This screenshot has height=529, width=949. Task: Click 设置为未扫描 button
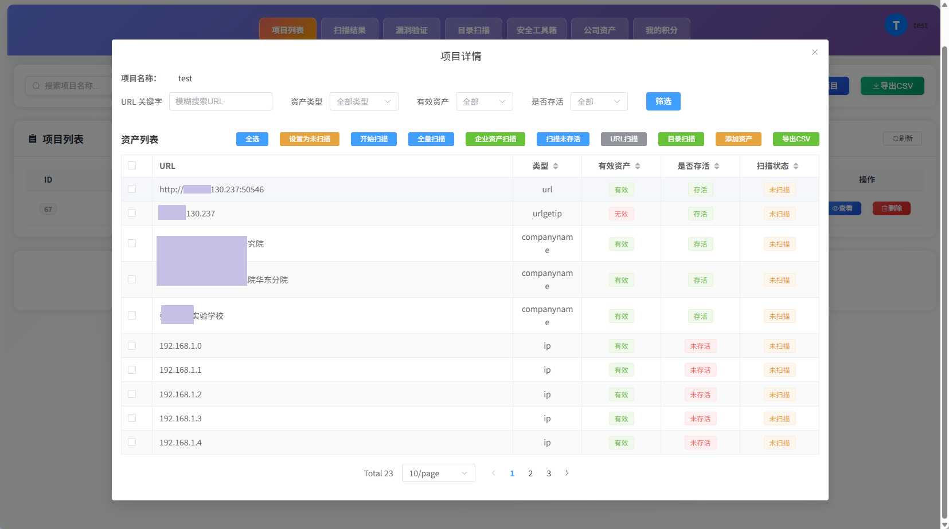310,139
